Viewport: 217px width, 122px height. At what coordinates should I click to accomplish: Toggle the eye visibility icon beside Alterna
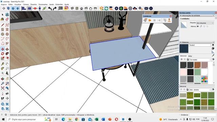tap(198, 26)
